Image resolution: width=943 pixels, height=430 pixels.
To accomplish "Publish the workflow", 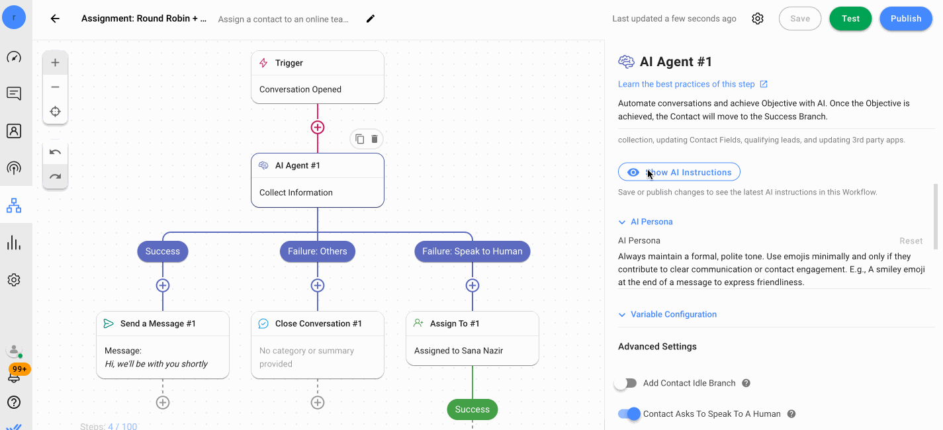I will tap(905, 19).
